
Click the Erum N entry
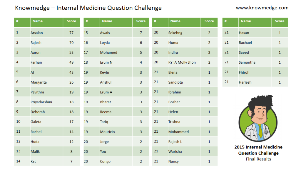click(106, 62)
